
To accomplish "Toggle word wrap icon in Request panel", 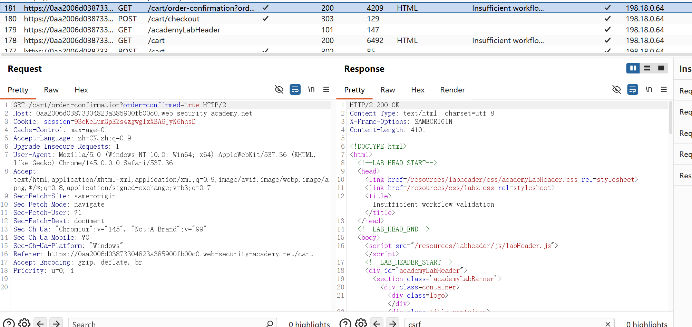I will click(x=295, y=90).
